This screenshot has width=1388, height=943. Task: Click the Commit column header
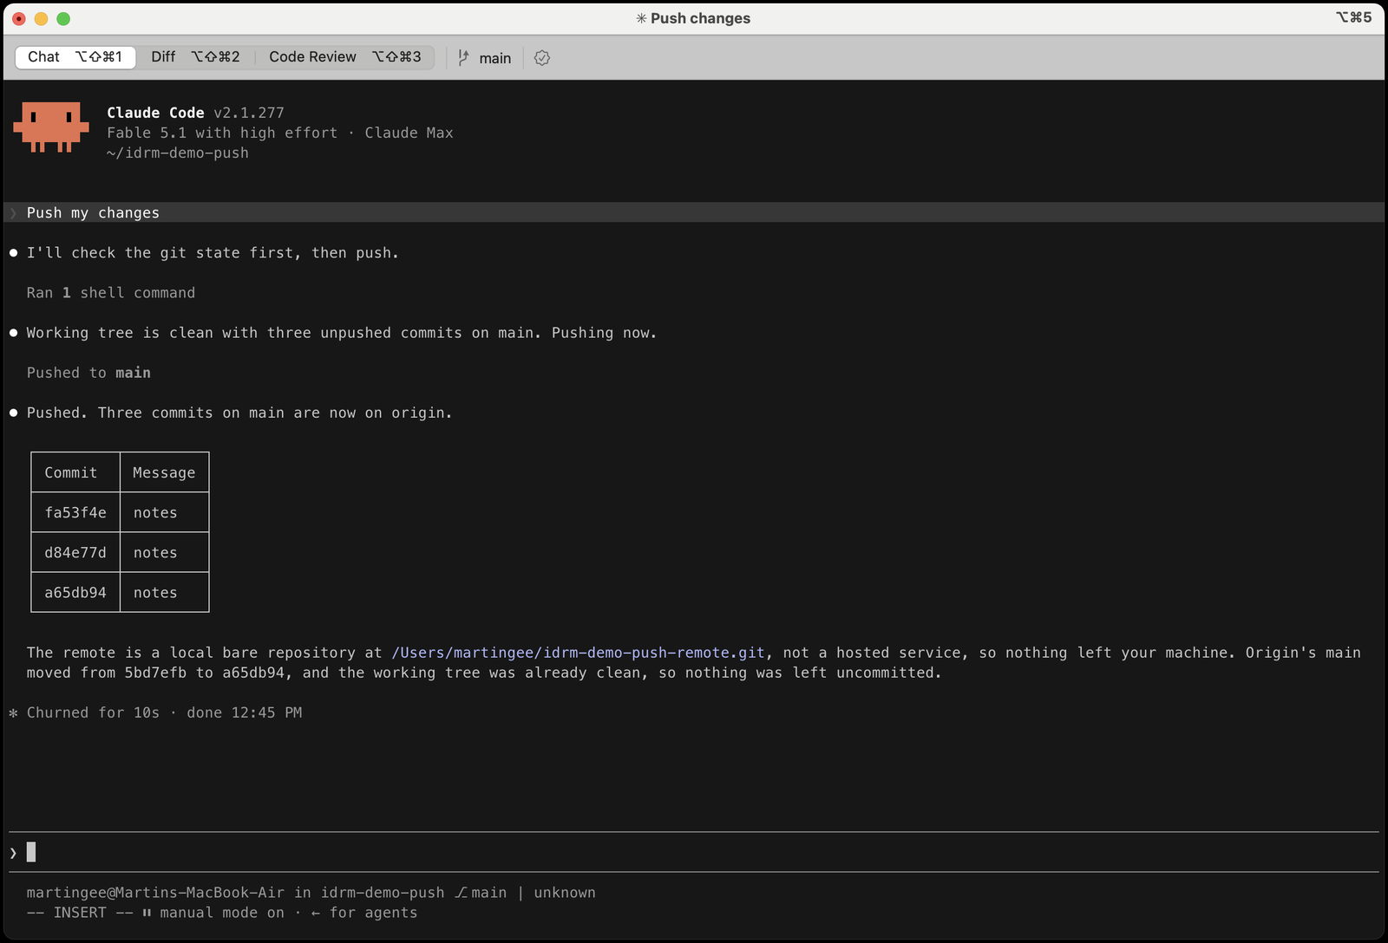71,472
